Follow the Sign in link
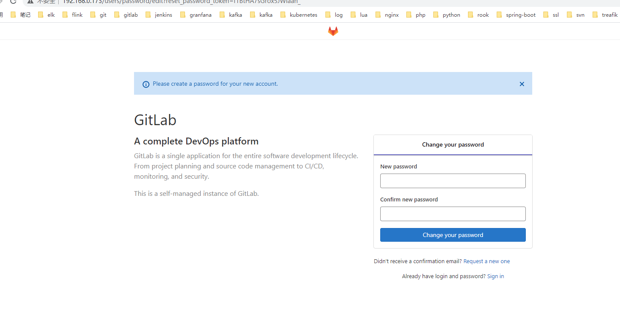The width and height of the screenshot is (620, 330). [495, 276]
